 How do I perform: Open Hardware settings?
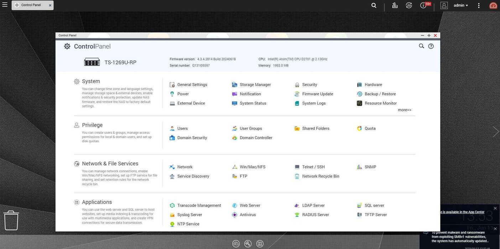(x=369, y=85)
